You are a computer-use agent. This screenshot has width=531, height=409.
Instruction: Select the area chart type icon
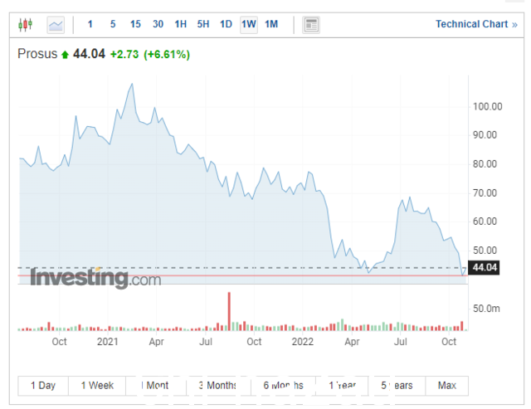56,25
